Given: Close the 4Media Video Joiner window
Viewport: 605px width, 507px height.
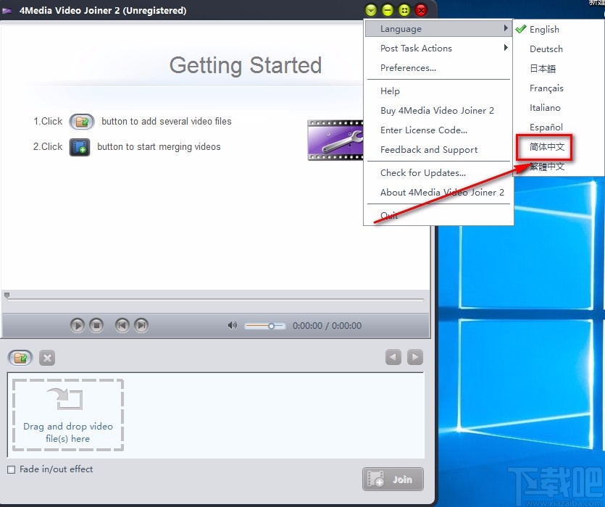Looking at the screenshot, I should pos(421,10).
